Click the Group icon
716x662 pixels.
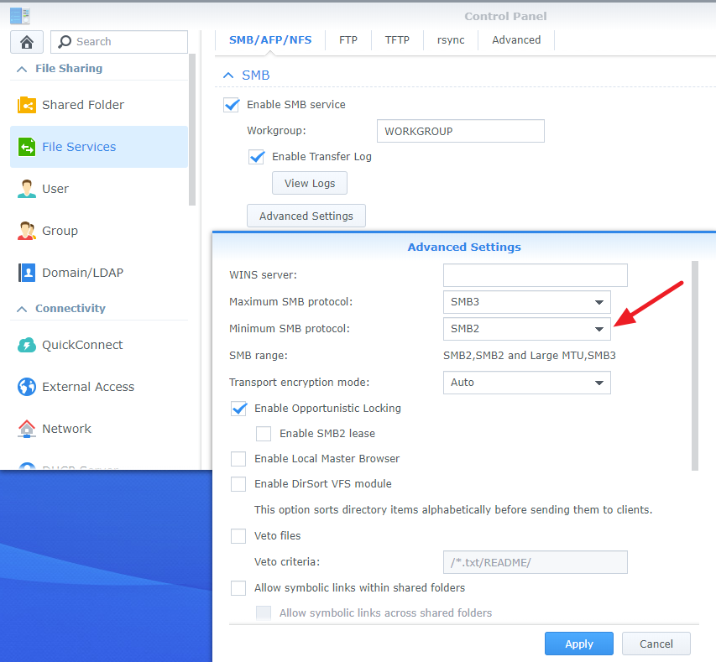27,231
